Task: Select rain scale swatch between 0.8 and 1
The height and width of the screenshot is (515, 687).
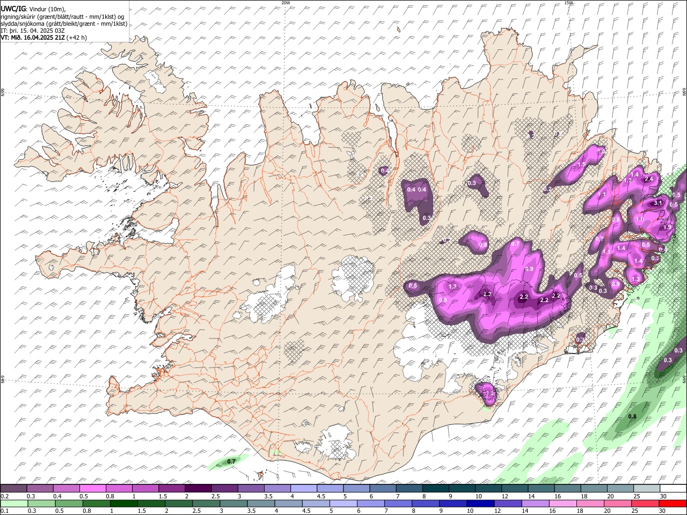Action: tap(96, 503)
